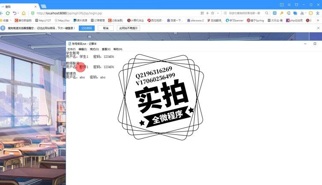Screen dimensions: 322x185
Task: Open the 学习banner bookmark
Action: 235,20
